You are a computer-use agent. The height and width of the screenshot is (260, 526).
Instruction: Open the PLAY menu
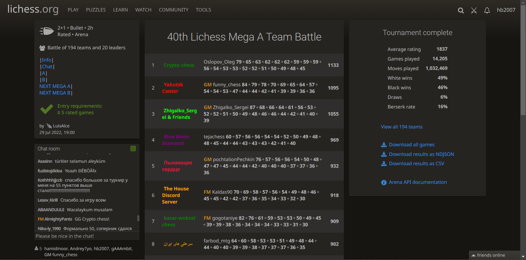tap(73, 10)
